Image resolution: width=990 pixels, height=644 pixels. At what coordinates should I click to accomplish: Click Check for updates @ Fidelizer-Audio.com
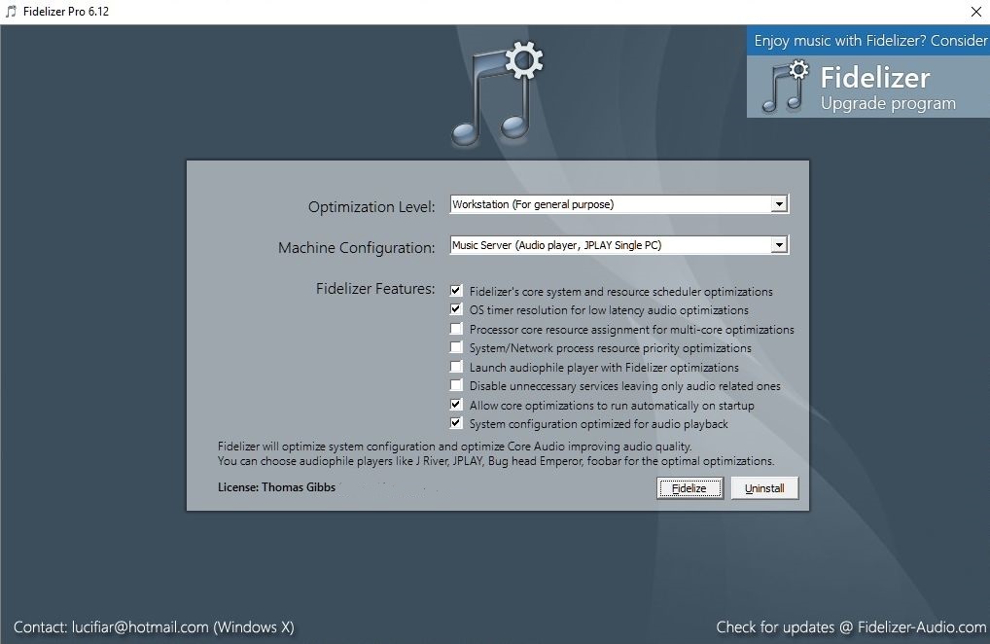(851, 626)
